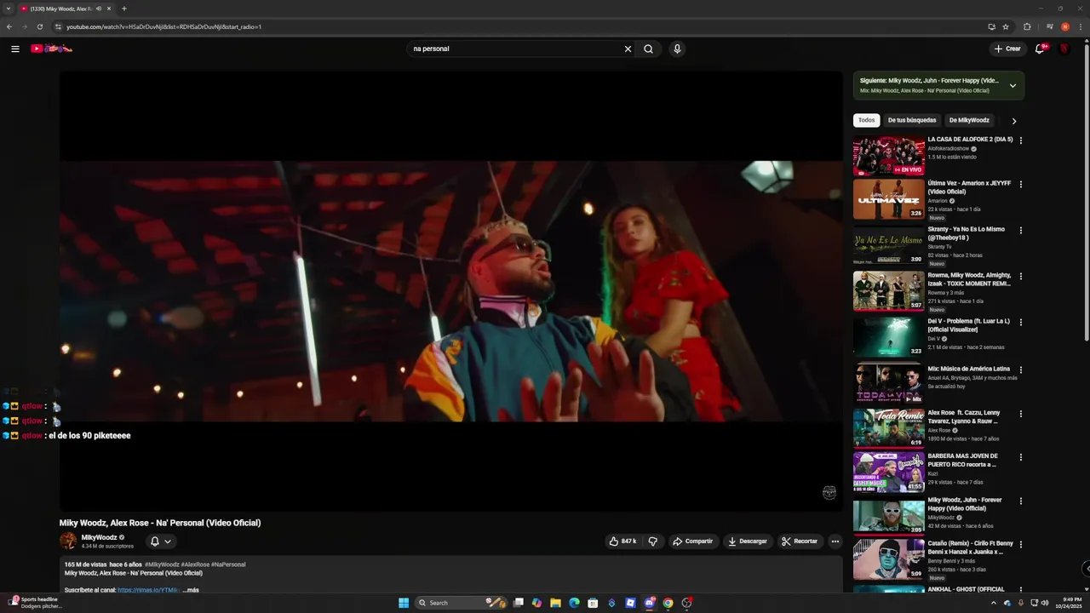1090x613 pixels.
Task: Open options for Skranty - Ya No Es Lo Mismo
Action: pos(1020,230)
